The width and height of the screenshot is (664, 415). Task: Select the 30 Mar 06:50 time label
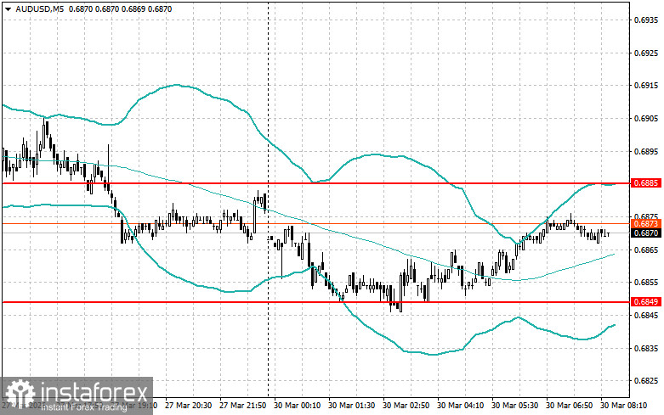pos(569,406)
